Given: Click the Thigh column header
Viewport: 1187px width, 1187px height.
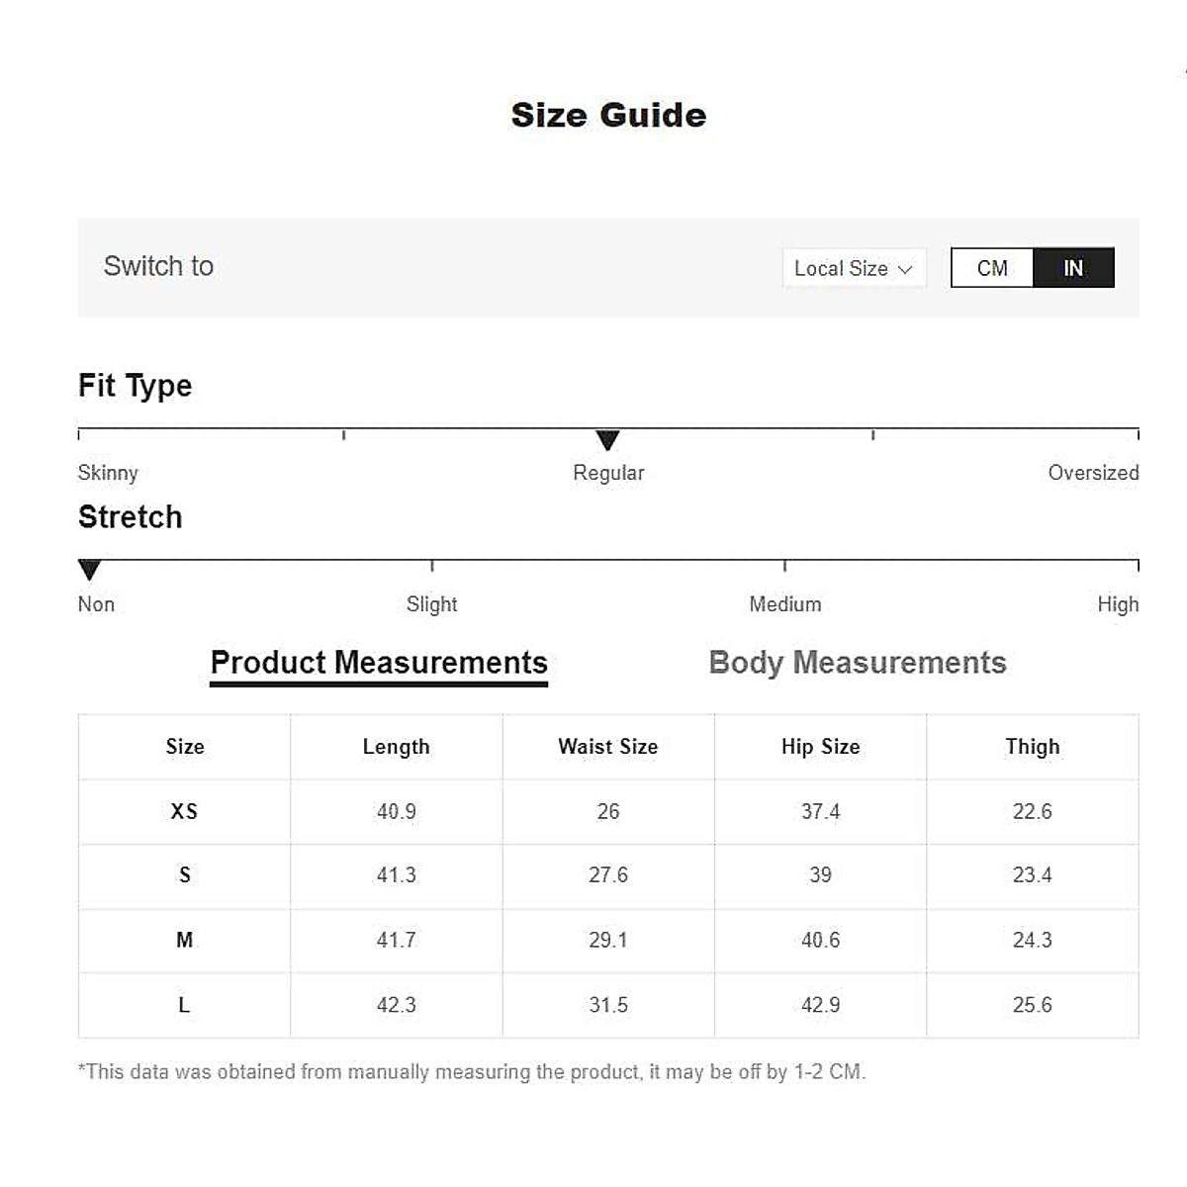Looking at the screenshot, I should pos(1032,747).
